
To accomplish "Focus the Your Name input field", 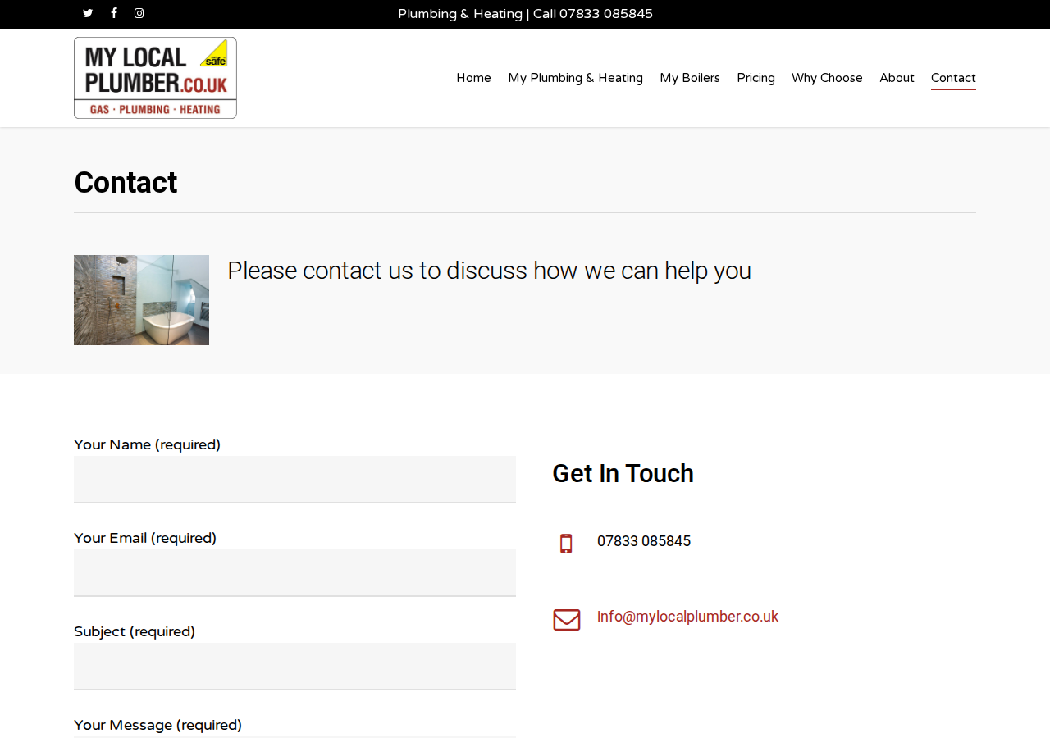I will [x=294, y=480].
